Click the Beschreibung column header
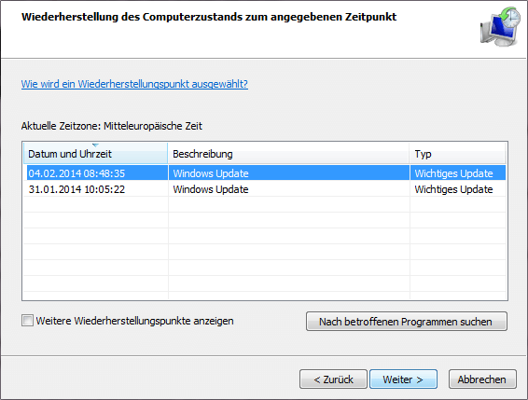The image size is (528, 400). (288, 154)
